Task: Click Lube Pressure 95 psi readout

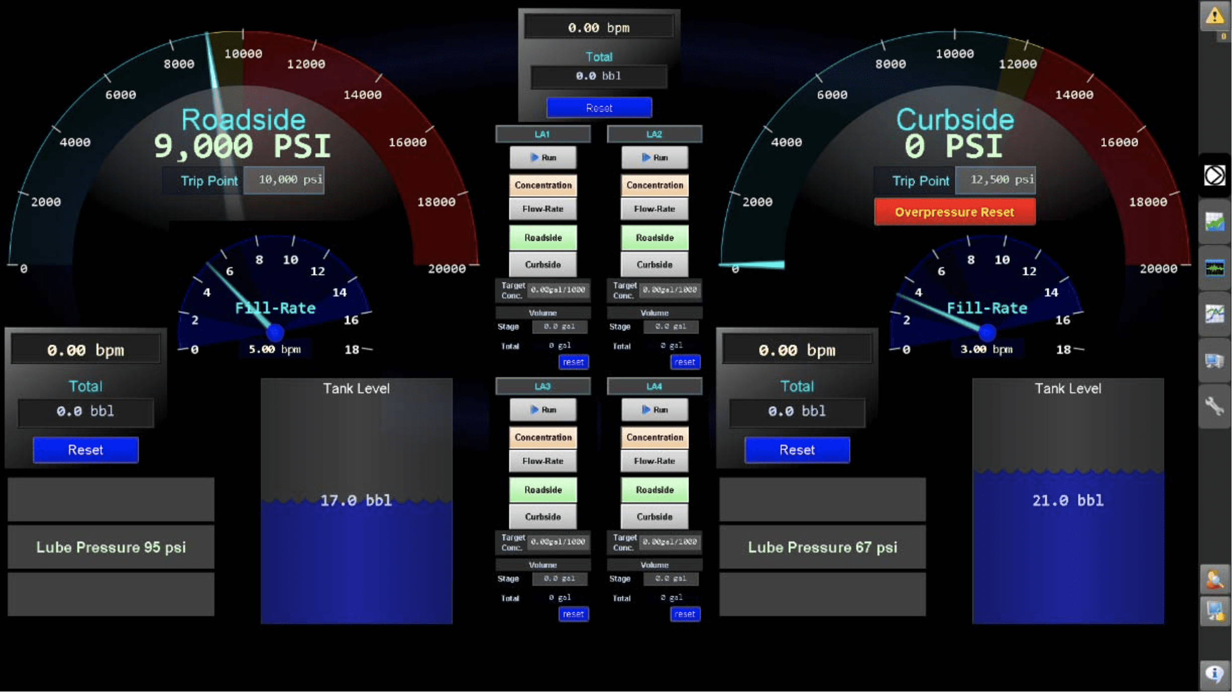Action: coord(111,548)
